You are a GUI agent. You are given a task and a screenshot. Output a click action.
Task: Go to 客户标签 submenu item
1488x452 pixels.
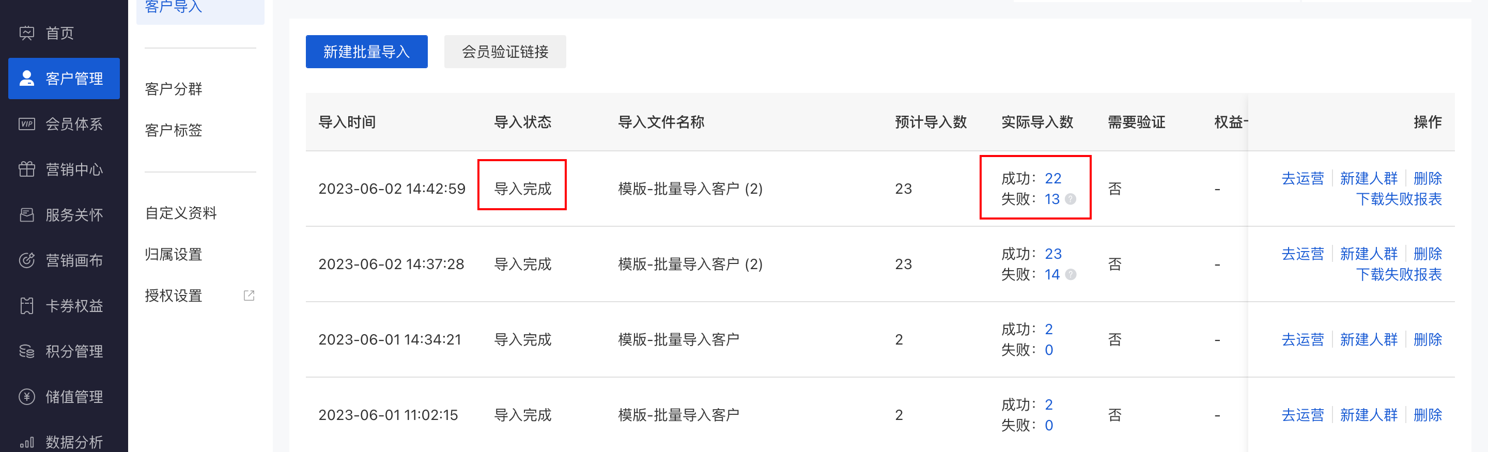pos(173,131)
